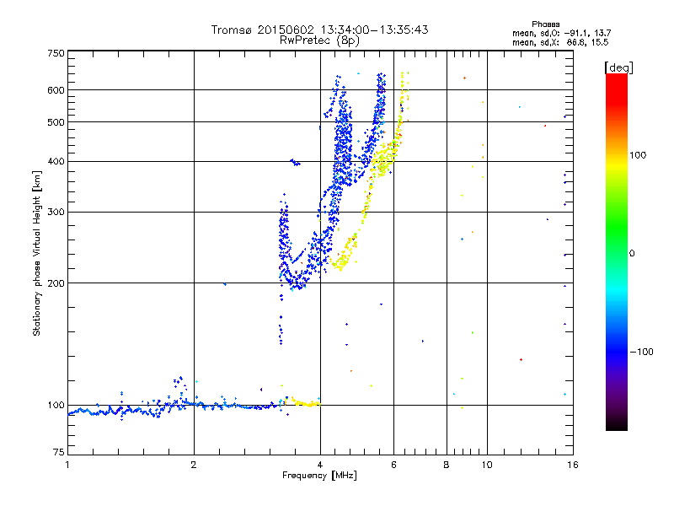The image size is (674, 506).
Task: Click the colorbar tick label '-100'
Action: pos(641,352)
